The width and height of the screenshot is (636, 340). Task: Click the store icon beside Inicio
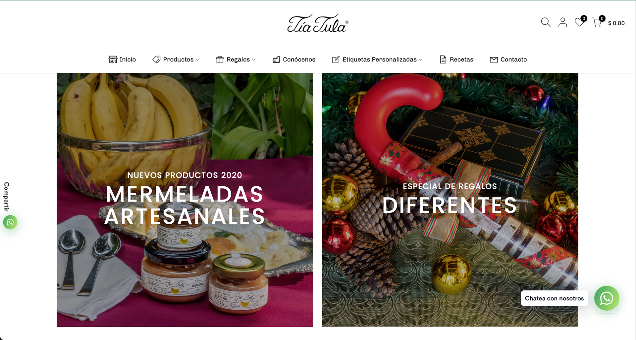pos(113,59)
